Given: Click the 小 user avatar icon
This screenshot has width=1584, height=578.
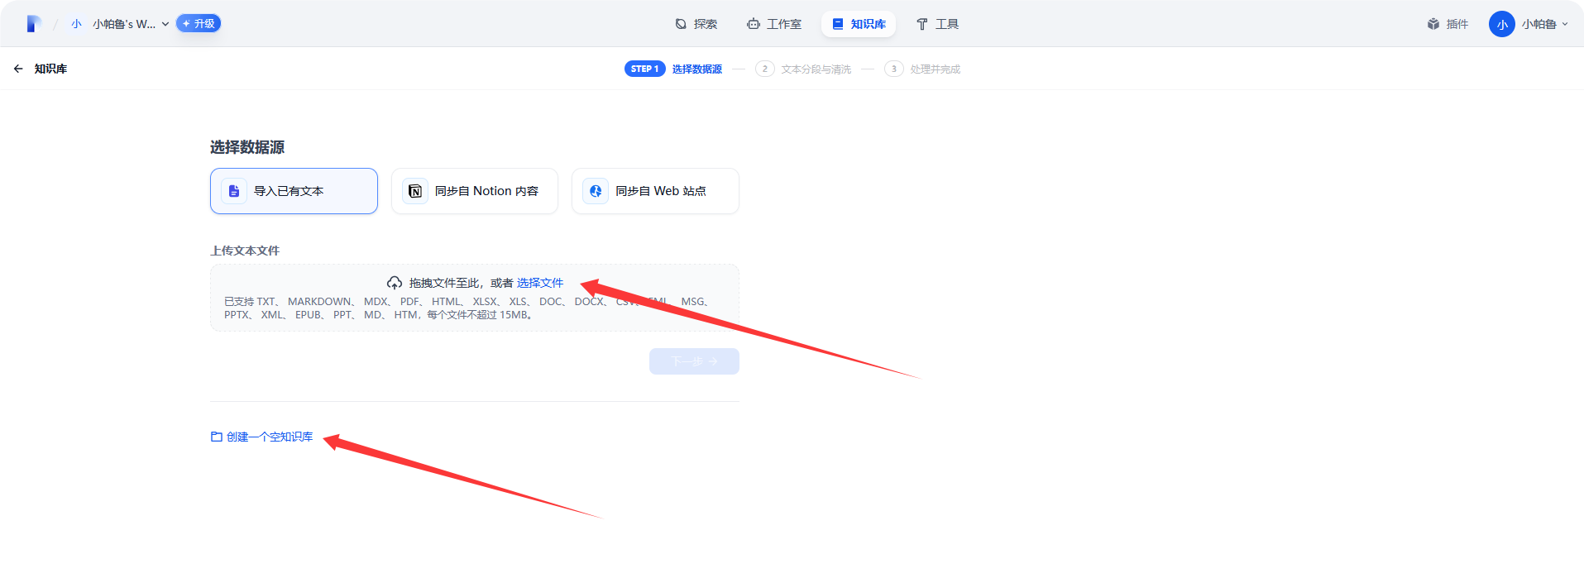Looking at the screenshot, I should tap(1501, 24).
